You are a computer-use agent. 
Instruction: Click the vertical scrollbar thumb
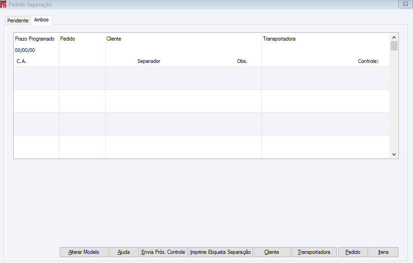point(394,46)
